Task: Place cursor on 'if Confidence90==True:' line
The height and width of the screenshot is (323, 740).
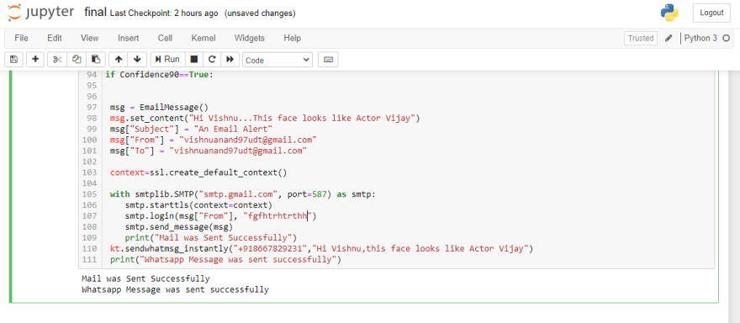Action: [159, 75]
